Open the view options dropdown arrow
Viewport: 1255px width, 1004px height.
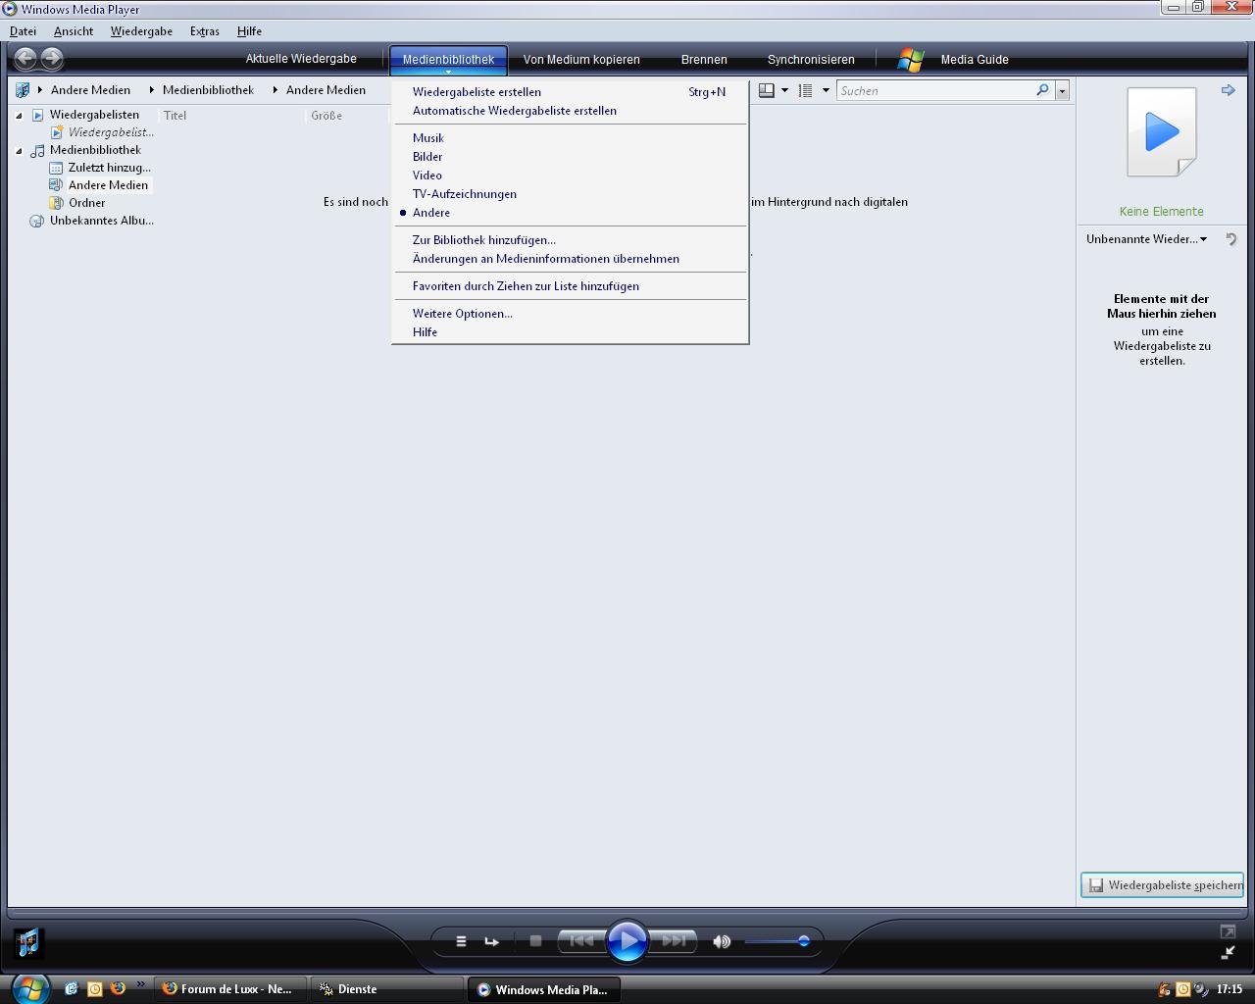click(x=826, y=90)
